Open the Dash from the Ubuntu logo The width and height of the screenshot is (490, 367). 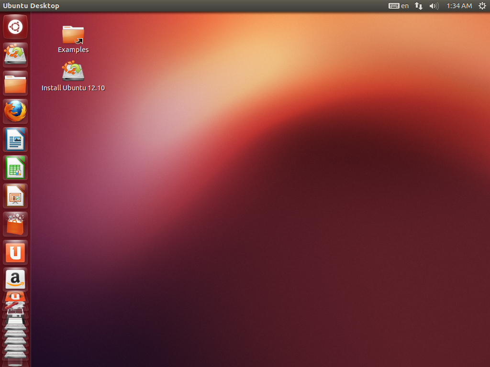point(15,27)
